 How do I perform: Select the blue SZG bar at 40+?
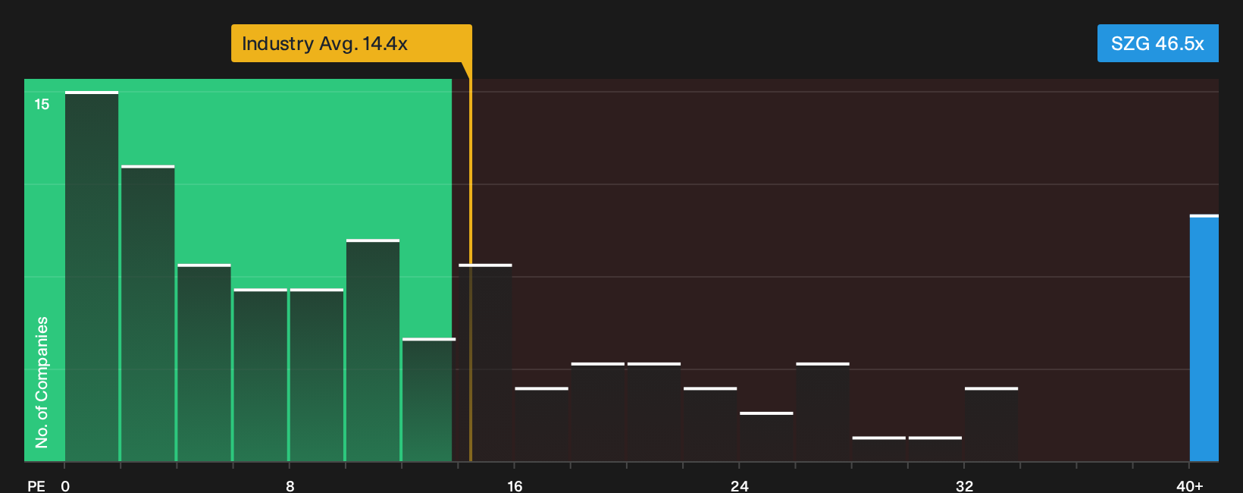coord(1204,338)
